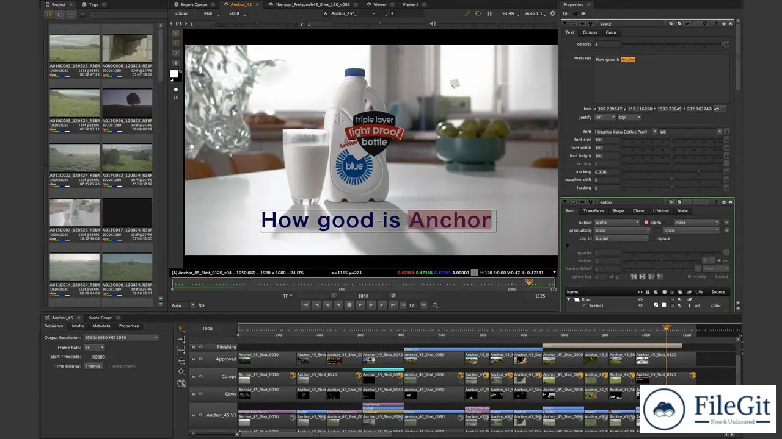This screenshot has height=439, width=782.
Task: Toggle Root layer visibility eye
Action: 640,299
